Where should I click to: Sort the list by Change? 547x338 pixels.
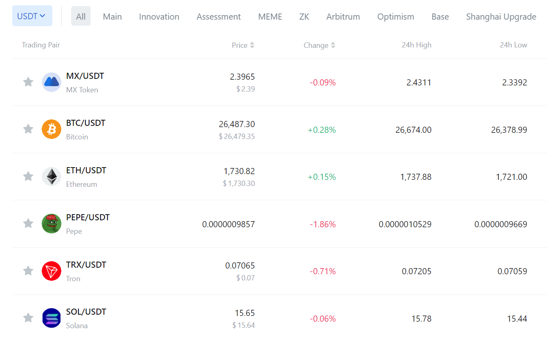pos(319,45)
